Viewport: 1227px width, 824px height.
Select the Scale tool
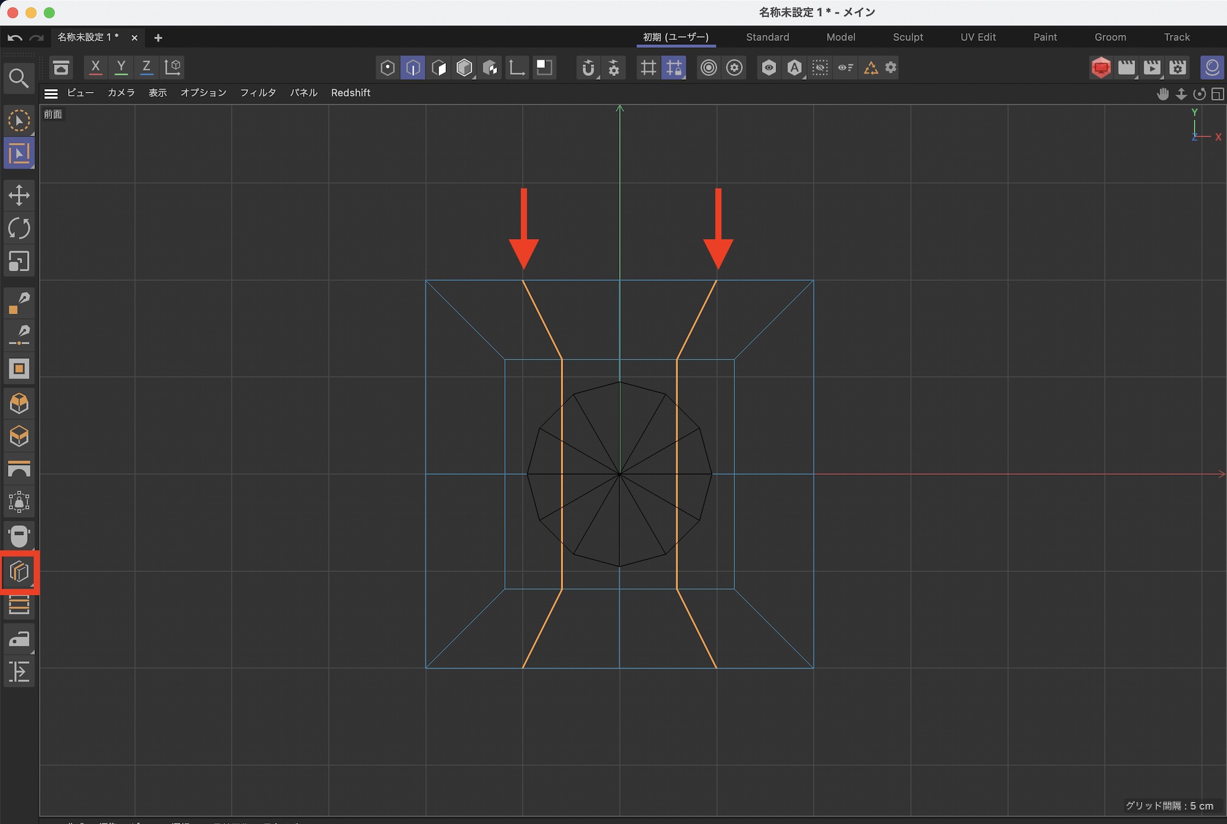coord(19,261)
